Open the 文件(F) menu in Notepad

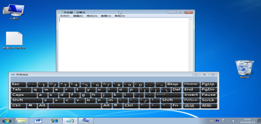point(64,16)
